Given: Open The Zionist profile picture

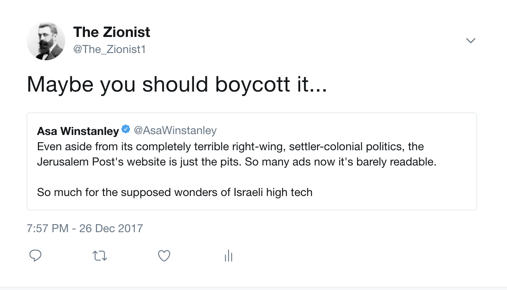Looking at the screenshot, I should coord(46,41).
